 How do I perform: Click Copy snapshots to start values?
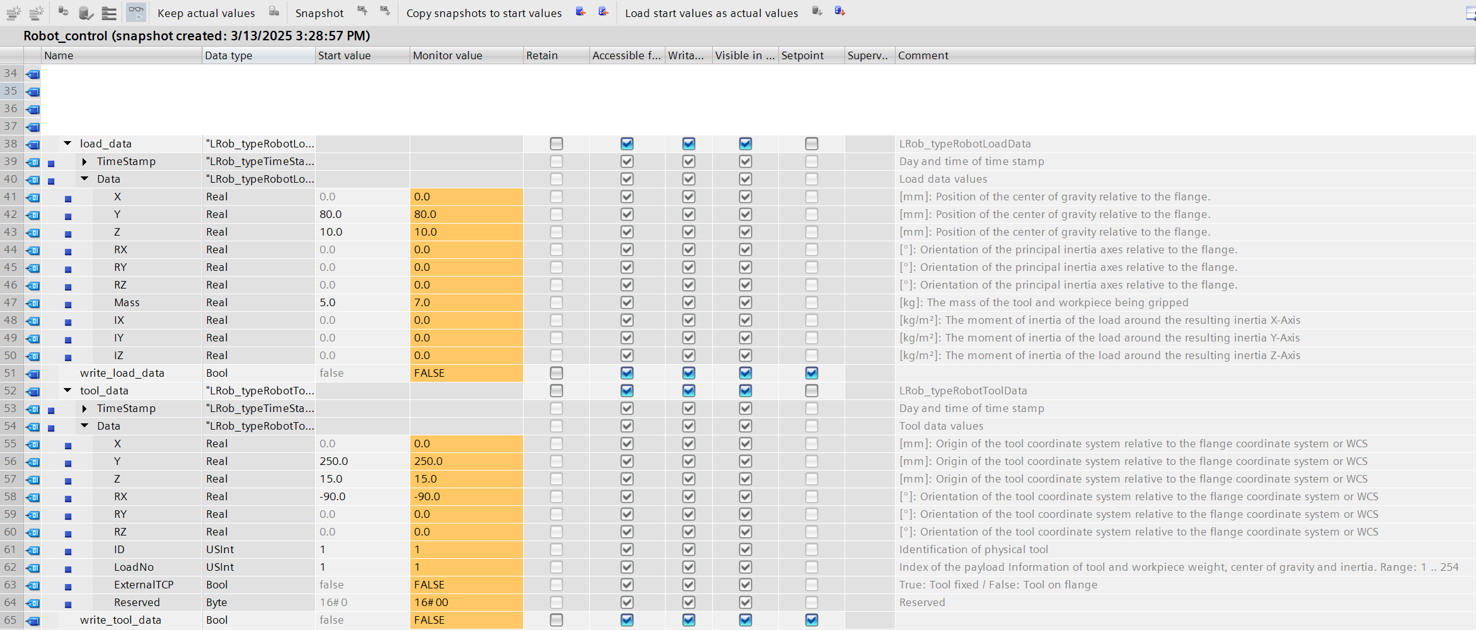484,13
